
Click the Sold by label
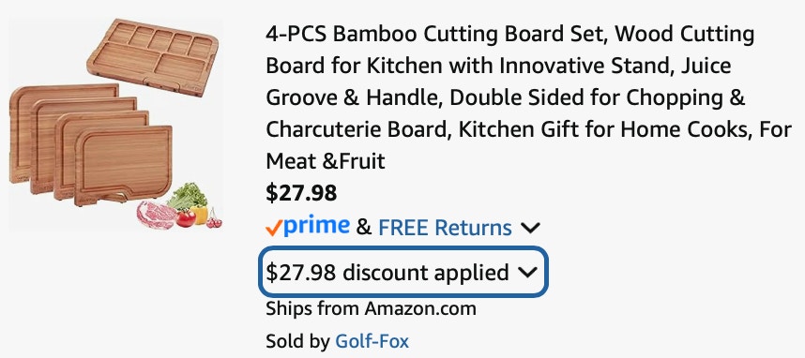click(298, 341)
